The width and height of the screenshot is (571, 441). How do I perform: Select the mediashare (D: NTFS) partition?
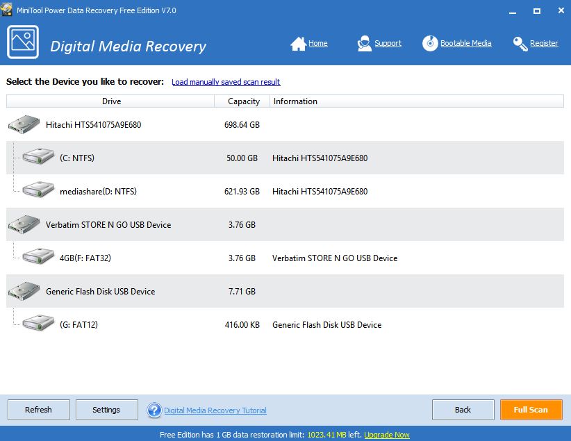[x=98, y=192]
